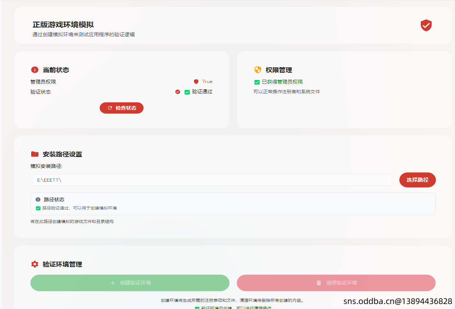Click the green checkbox beside 路径验证通过
The width and height of the screenshot is (455, 309).
pos(38,208)
